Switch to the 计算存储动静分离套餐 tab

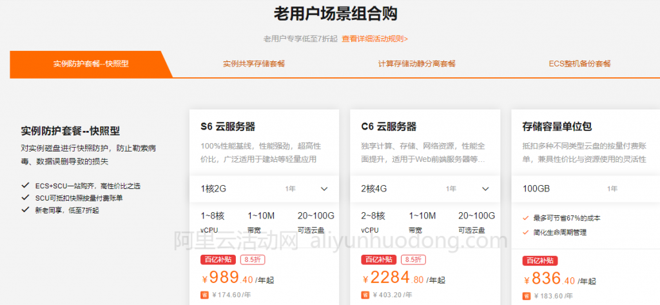pyautogui.click(x=417, y=64)
